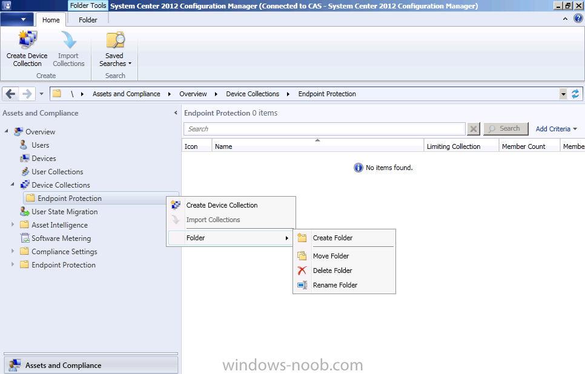The height and width of the screenshot is (374, 585).
Task: Click Assets and Compliance workspace icon
Action: 15,366
